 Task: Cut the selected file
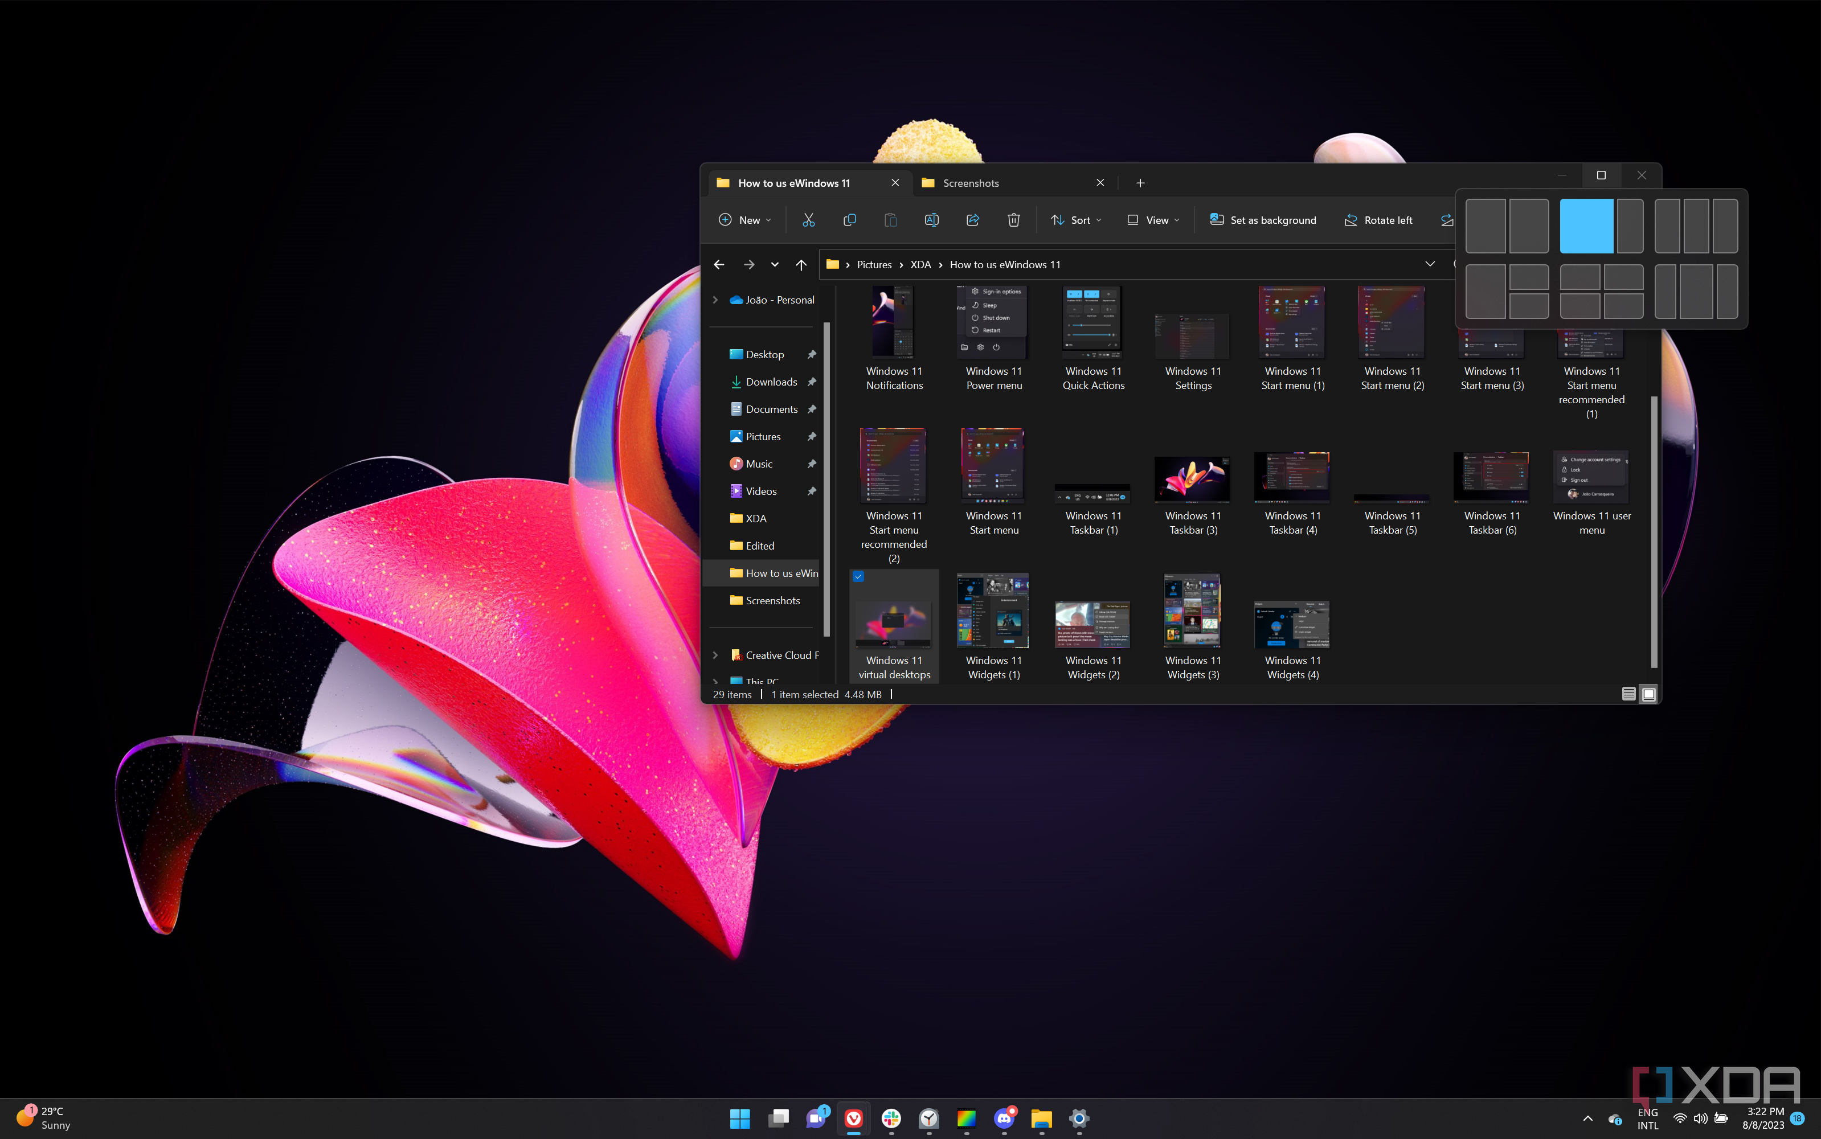click(808, 220)
